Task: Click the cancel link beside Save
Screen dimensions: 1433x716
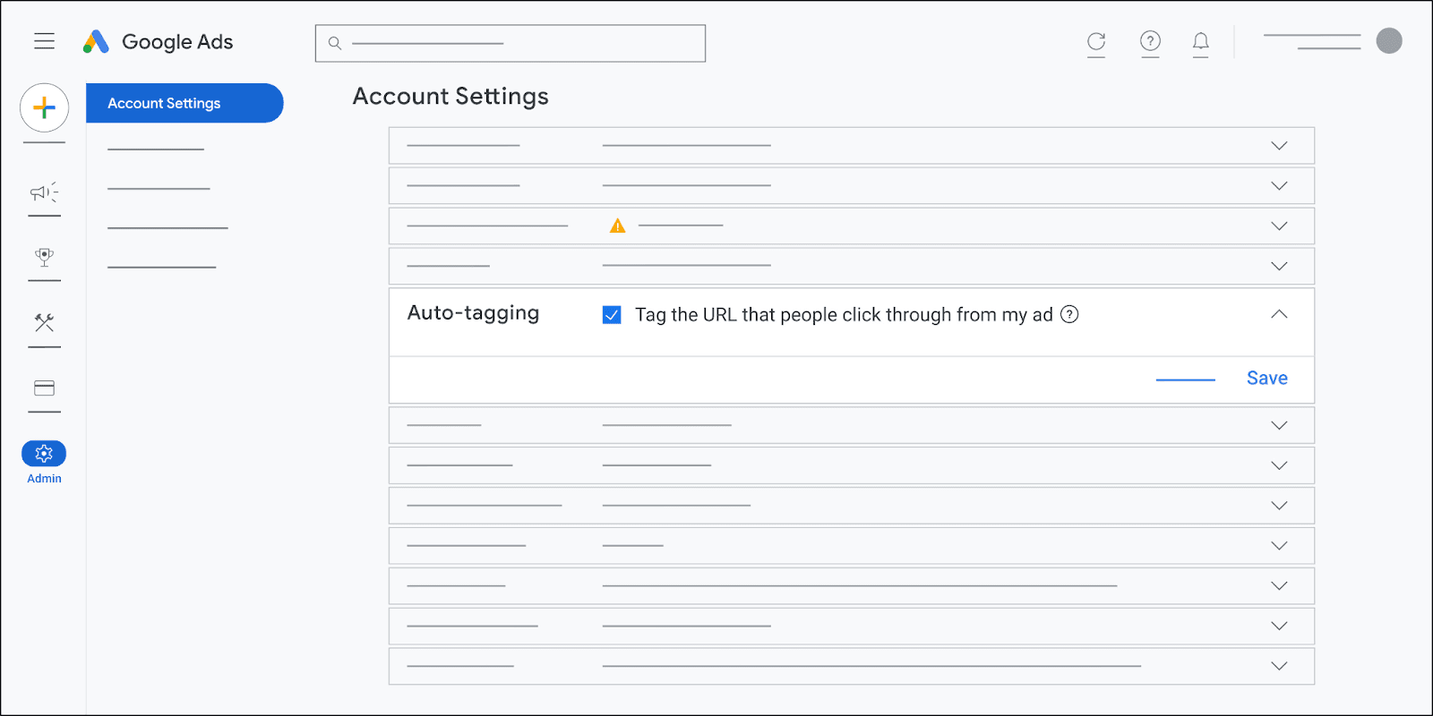Action: pyautogui.click(x=1185, y=379)
